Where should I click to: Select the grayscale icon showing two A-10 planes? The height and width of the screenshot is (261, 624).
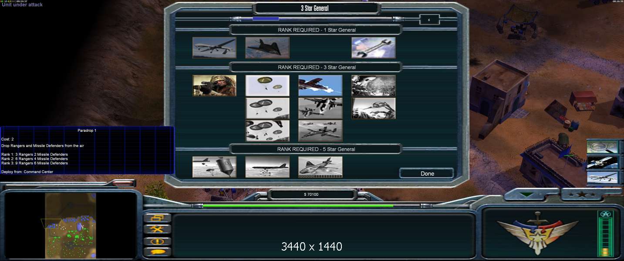coord(320,108)
